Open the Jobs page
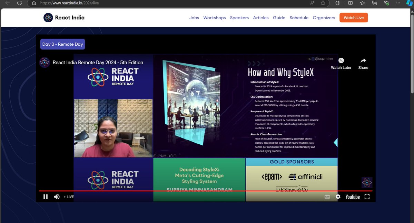Screen dimensions: 414x223 [x=194, y=18]
